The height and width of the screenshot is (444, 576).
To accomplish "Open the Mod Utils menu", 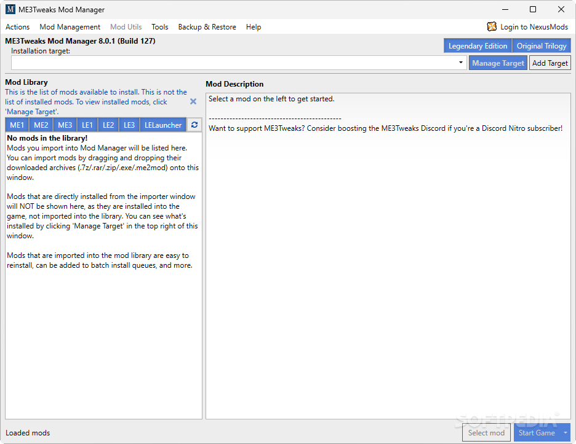I will click(126, 27).
